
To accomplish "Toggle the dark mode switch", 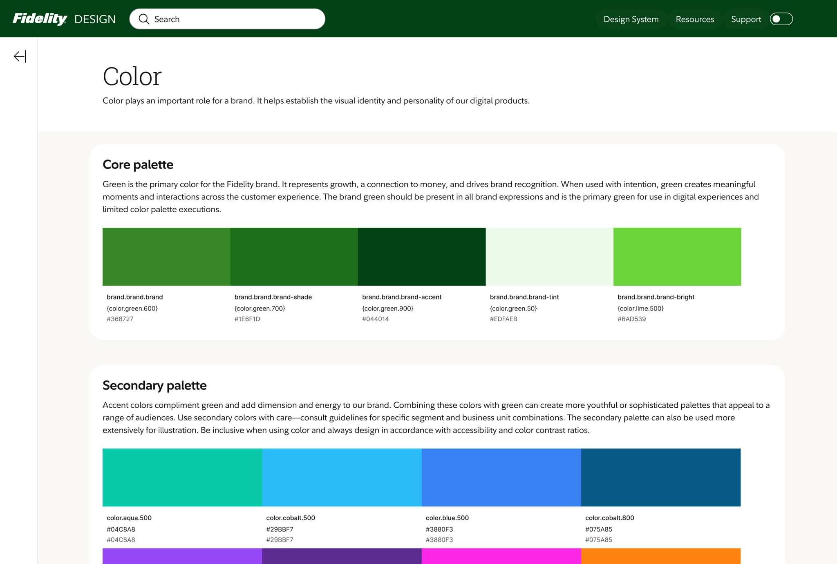I will (781, 19).
